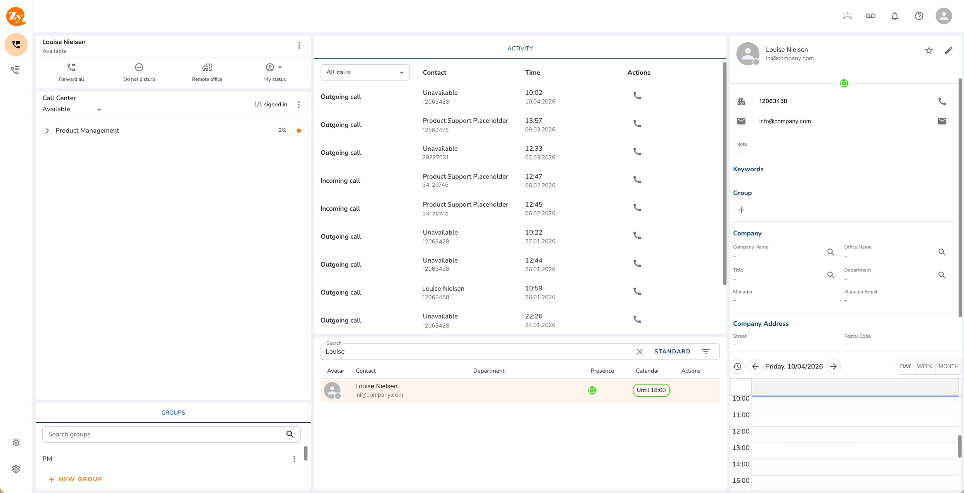Viewport: 964px width, 493px height.
Task: Open the My status dropdown
Action: pyautogui.click(x=274, y=68)
